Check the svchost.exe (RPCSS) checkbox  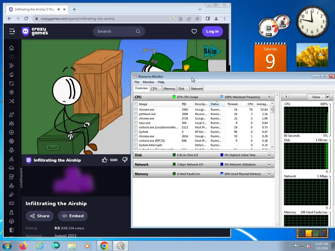point(136,141)
